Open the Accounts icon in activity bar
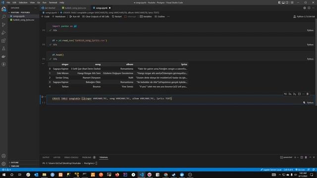This screenshot has height=178, width=317. tap(3, 156)
